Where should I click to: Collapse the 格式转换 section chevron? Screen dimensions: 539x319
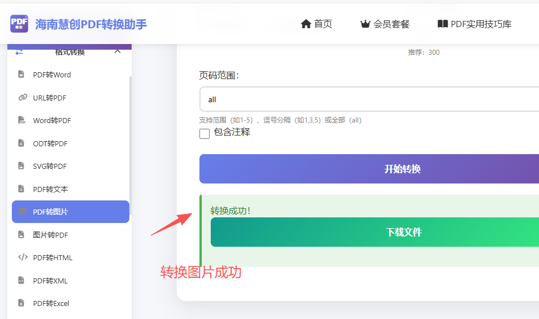118,51
